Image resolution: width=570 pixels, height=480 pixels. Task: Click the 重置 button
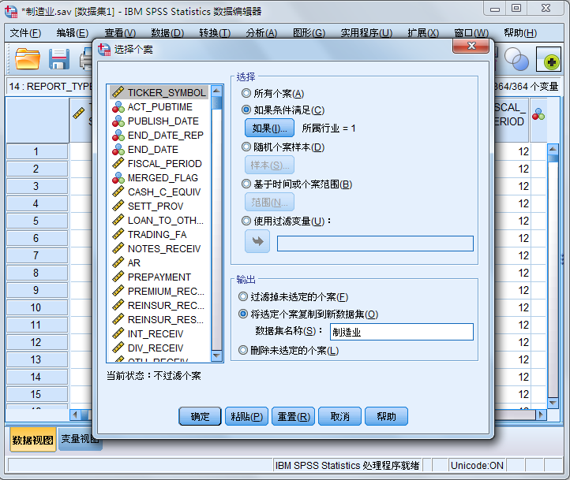click(x=294, y=416)
